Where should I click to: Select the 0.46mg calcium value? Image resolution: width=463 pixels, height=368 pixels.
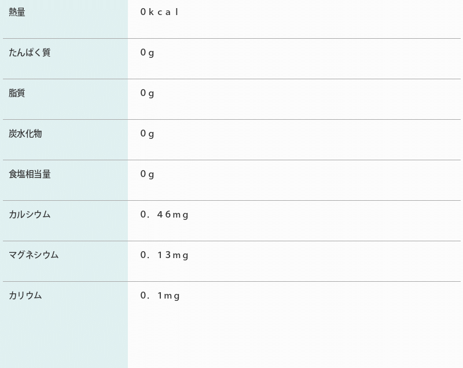(x=164, y=215)
